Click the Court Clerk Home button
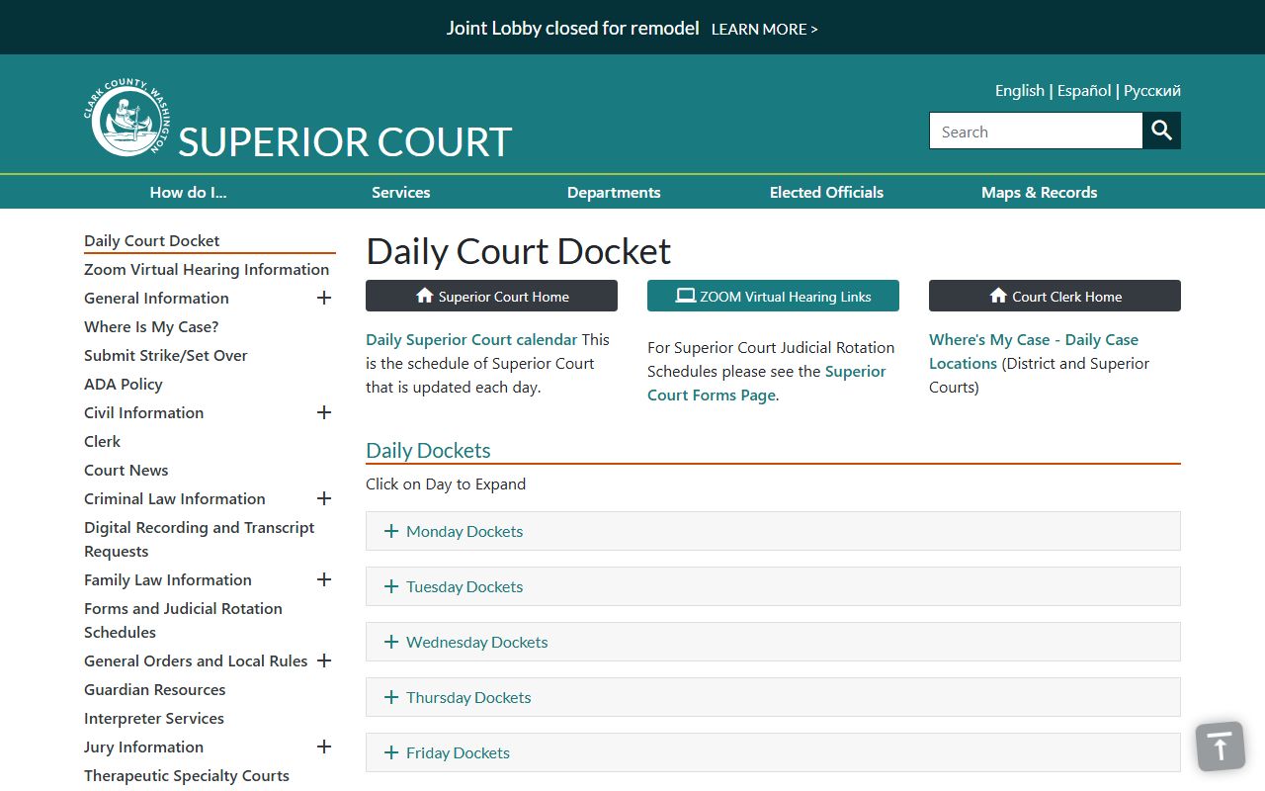The height and width of the screenshot is (791, 1265). click(x=1054, y=296)
